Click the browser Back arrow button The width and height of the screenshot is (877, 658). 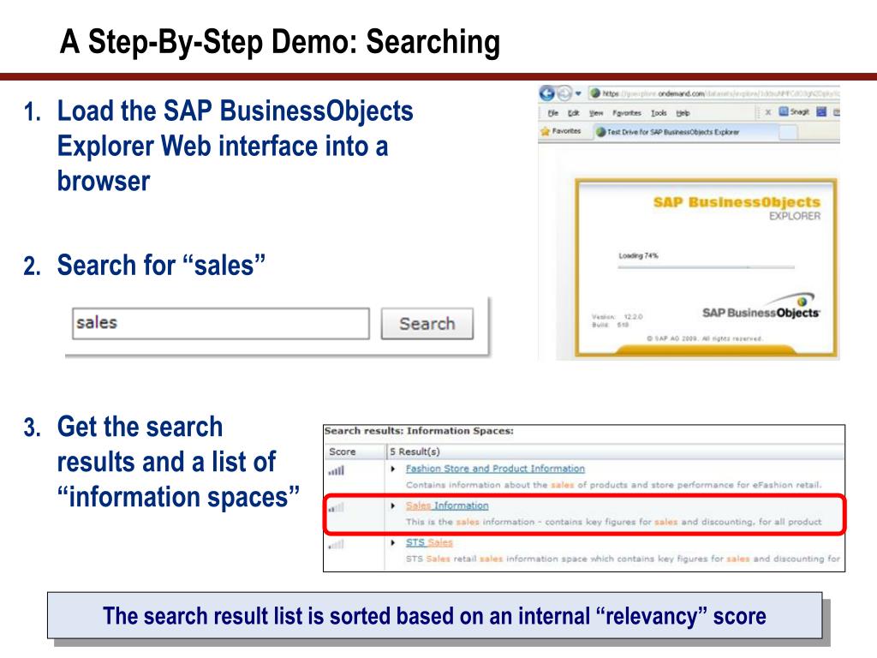pos(547,93)
